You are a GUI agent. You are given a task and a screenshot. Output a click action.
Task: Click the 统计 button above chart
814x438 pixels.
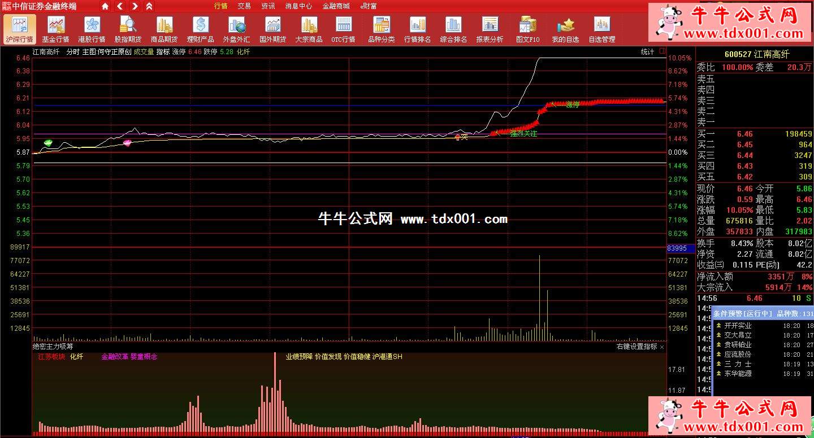[647, 51]
